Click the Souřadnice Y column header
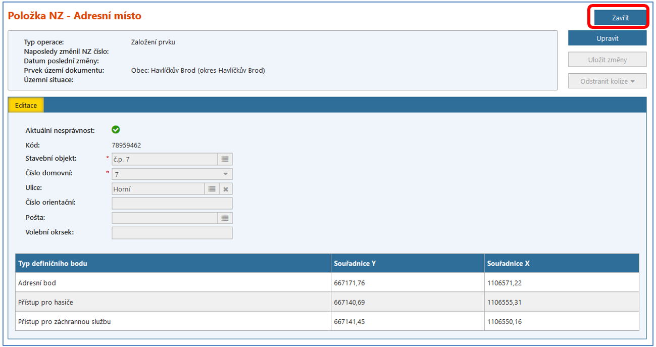Screen dimensions: 656x347 pyautogui.click(x=407, y=264)
